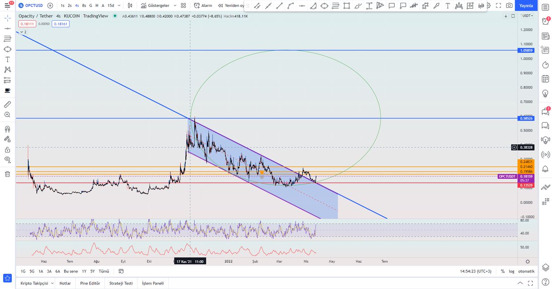The image size is (552, 289).
Task: Open the Kripto Takipçisi screener dropdown
Action: click(x=37, y=283)
